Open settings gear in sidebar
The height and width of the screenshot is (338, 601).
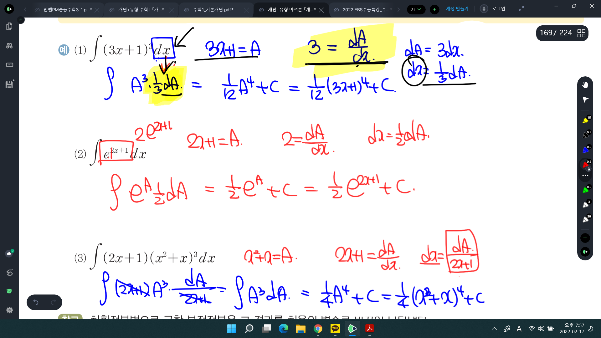click(9, 310)
